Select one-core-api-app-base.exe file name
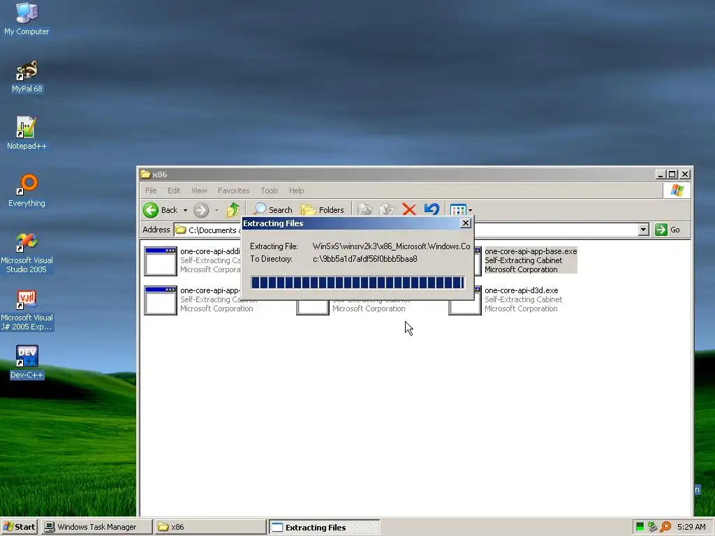The width and height of the screenshot is (715, 536). point(531,251)
